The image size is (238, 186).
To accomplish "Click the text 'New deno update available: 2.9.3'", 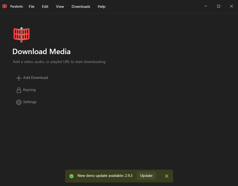I will [x=105, y=176].
